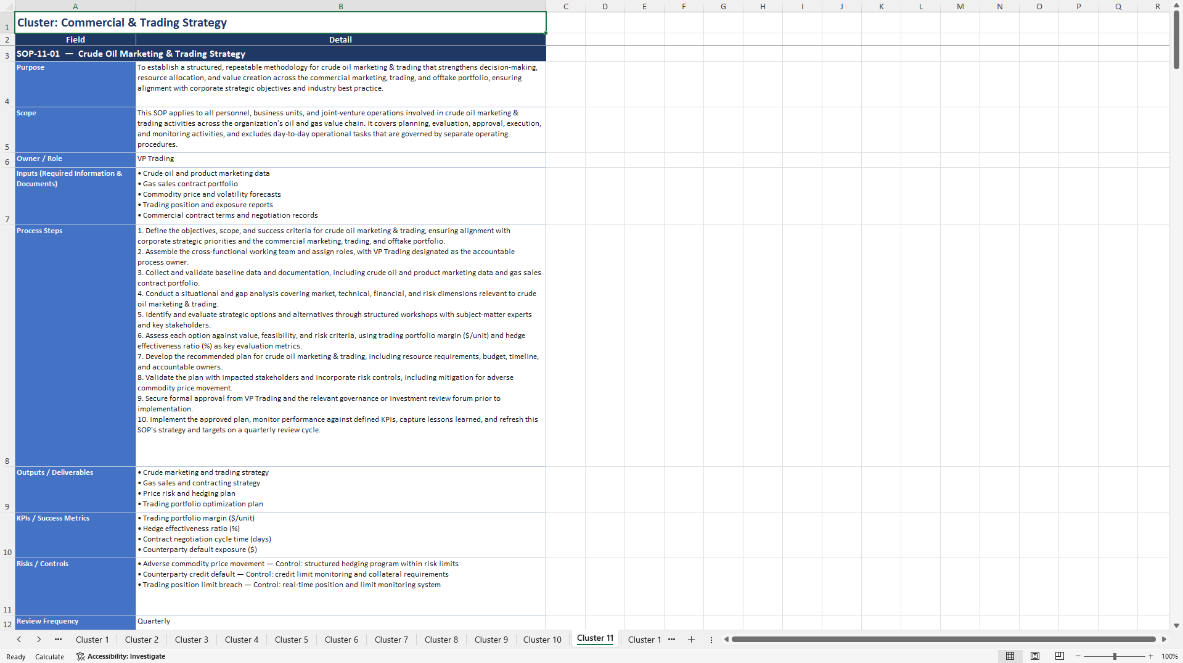Click the vertical scrollbar thumb
The width and height of the screenshot is (1183, 663).
1176,40
